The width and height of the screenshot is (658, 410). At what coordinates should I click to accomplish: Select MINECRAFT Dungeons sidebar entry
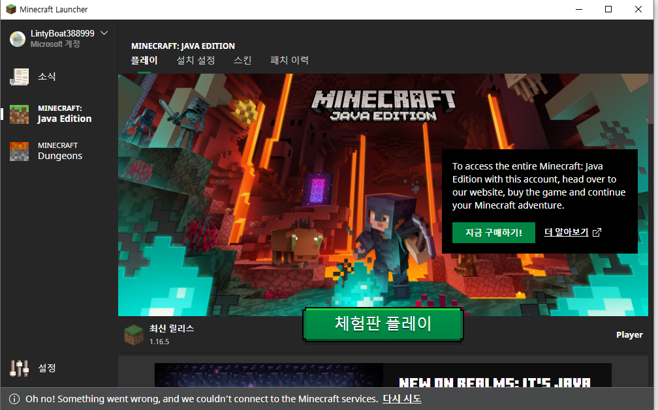[59, 151]
